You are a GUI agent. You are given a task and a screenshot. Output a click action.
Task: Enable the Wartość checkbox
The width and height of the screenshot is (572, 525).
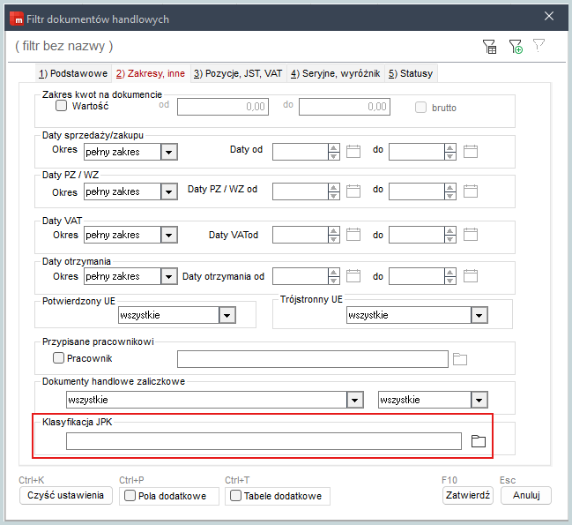click(x=62, y=106)
